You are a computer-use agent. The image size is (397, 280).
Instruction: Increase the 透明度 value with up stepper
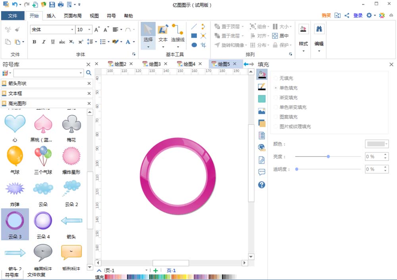(385, 167)
